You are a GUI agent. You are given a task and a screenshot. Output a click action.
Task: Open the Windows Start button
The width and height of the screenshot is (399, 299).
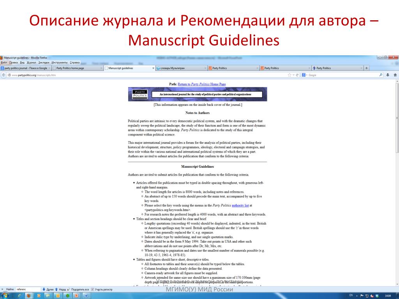click(x=5, y=295)
